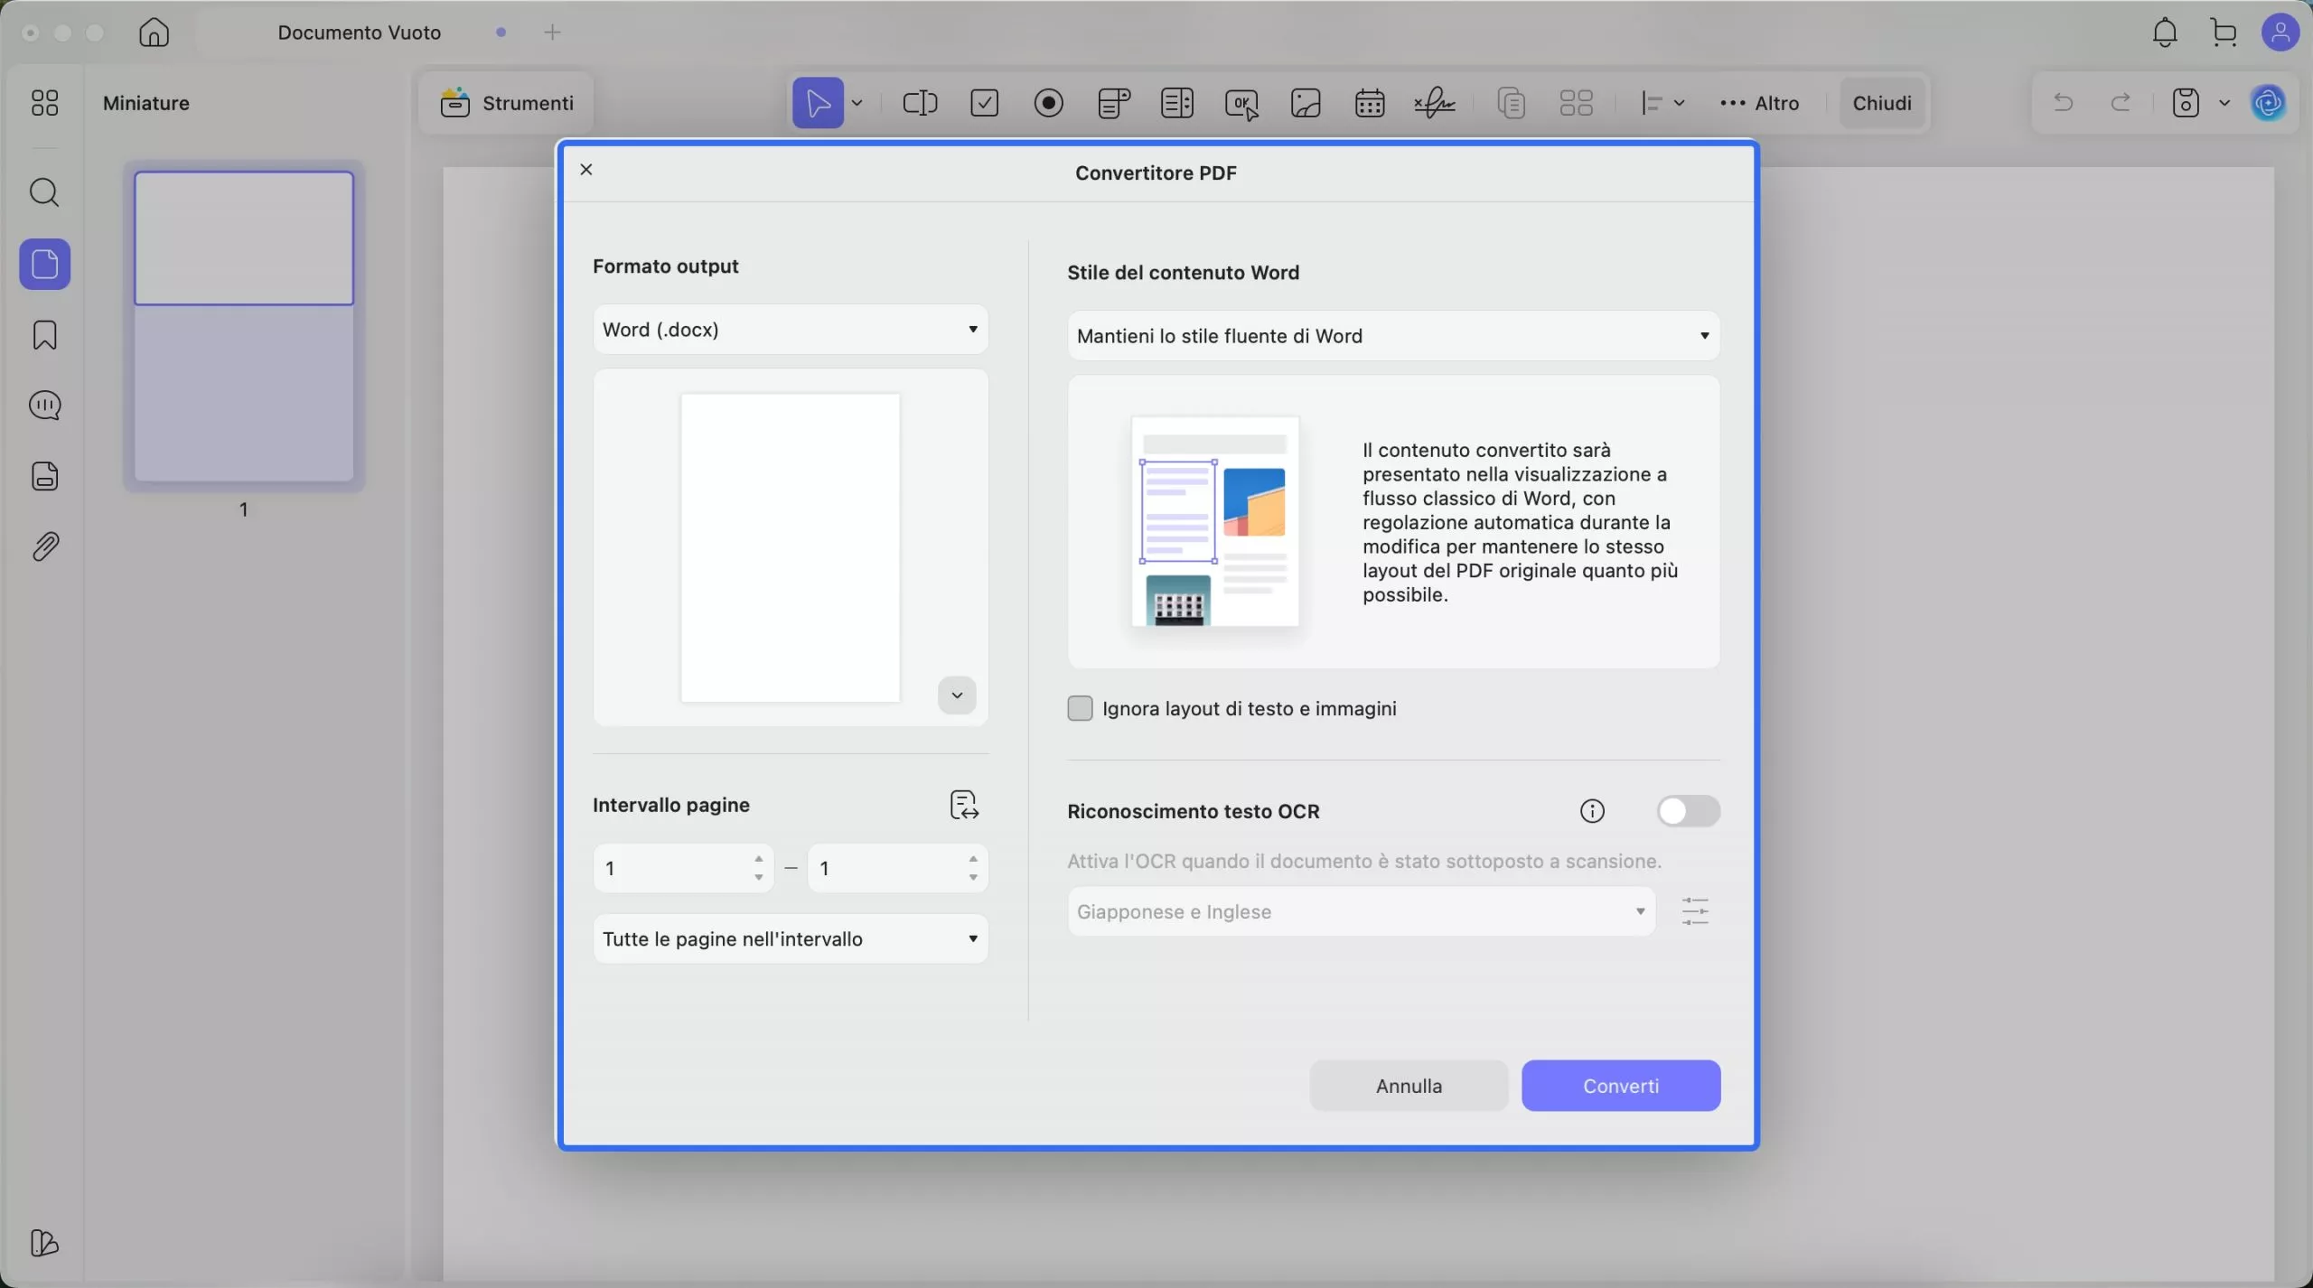Open the comments panel in the sidebar

(45, 406)
